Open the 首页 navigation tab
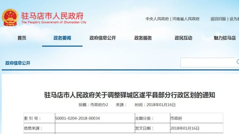239x134 pixels. pos(22,38)
